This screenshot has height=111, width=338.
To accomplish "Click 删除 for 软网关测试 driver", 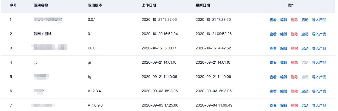I will click(294, 34).
